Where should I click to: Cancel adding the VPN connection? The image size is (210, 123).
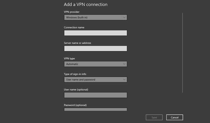[x=175, y=117]
